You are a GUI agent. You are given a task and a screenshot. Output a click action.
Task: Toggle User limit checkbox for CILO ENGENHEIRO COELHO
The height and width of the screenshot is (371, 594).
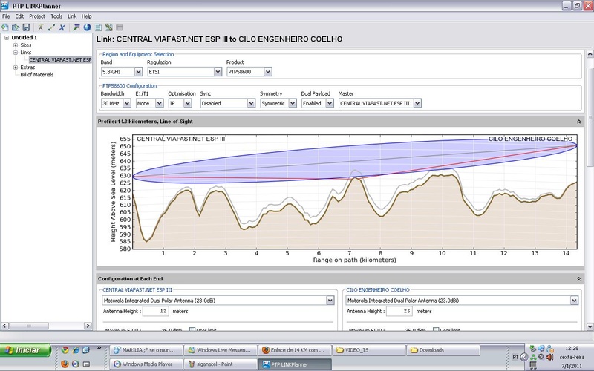point(437,329)
